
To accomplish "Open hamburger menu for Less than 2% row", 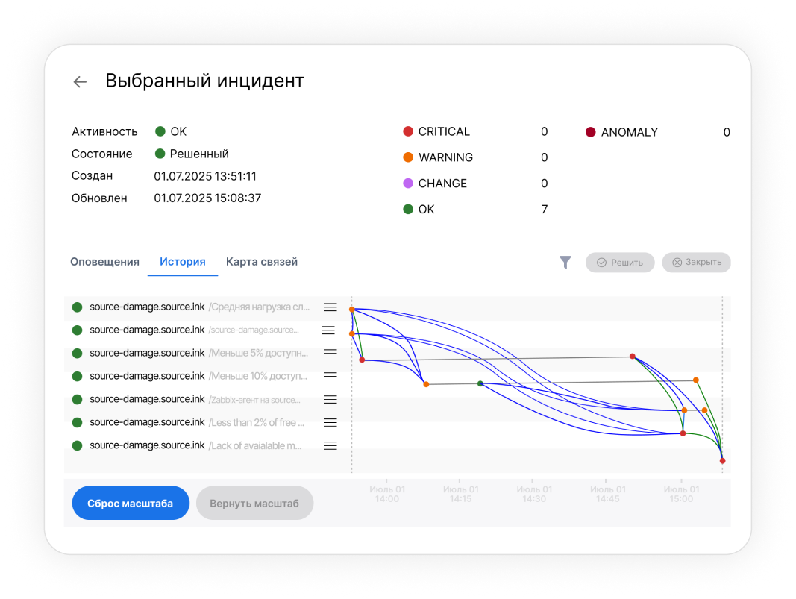I will click(330, 422).
